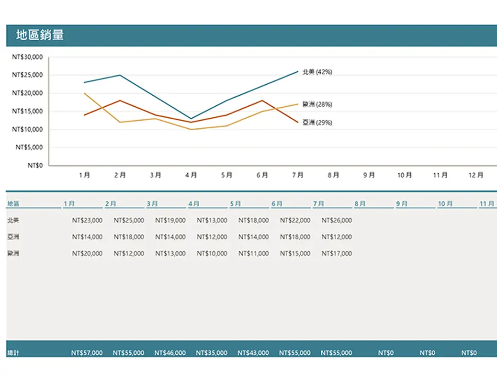
Task: Click 北美 July cell NT$26,000
Action: point(337,221)
